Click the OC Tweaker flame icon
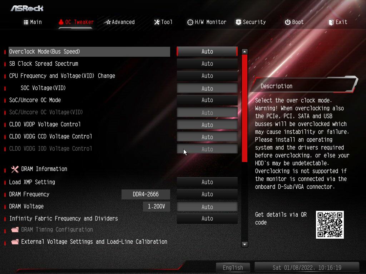The image size is (366, 274). pos(61,22)
